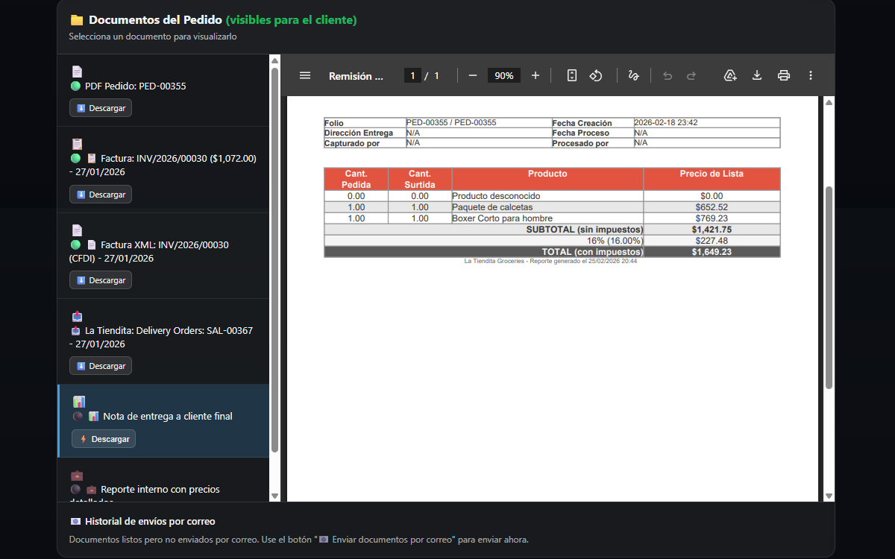895x559 pixels.
Task: Select Reporte interno con precios item
Action: pos(160,490)
